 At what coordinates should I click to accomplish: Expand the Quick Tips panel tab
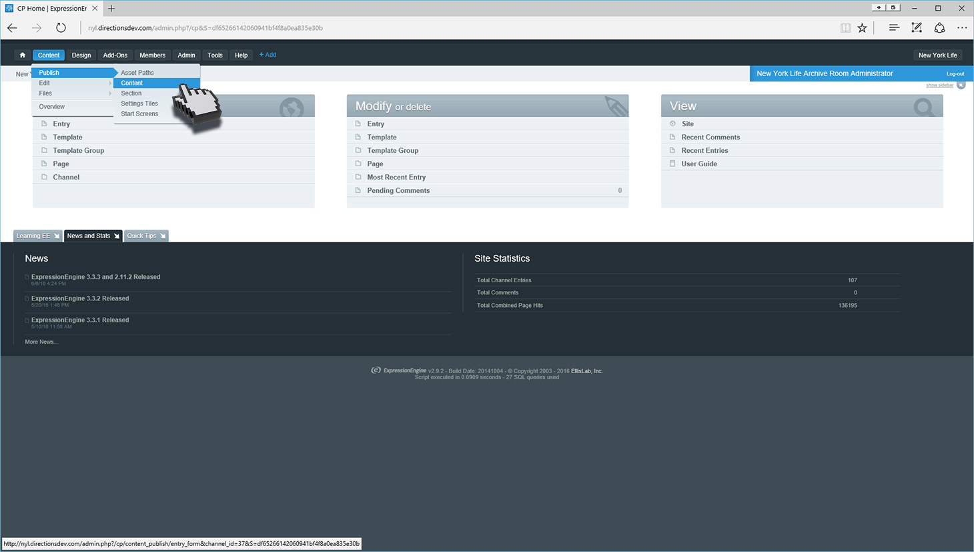145,236
